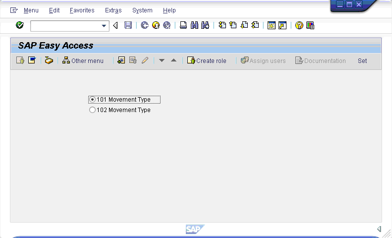Click the Print icon

183,25
